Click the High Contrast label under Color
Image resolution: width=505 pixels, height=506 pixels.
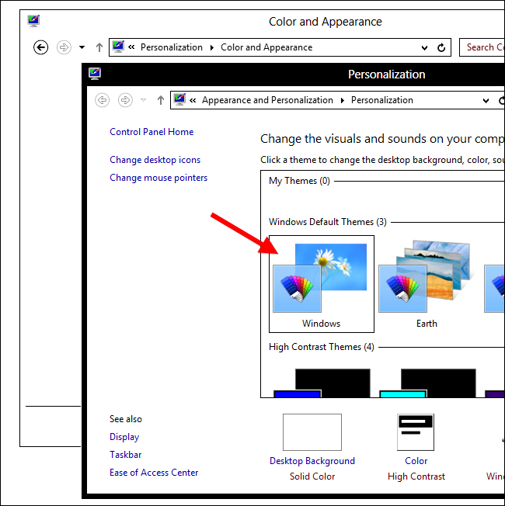416,477
